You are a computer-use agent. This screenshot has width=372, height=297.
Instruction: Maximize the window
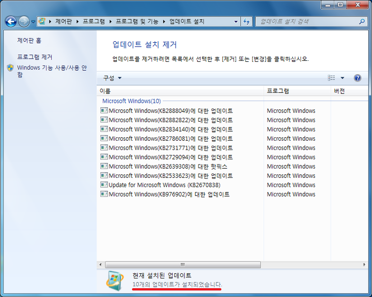[x=340, y=5]
